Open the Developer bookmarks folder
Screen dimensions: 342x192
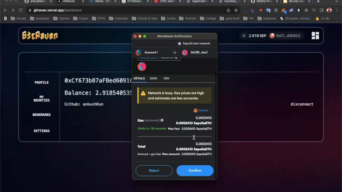[x=40, y=18]
